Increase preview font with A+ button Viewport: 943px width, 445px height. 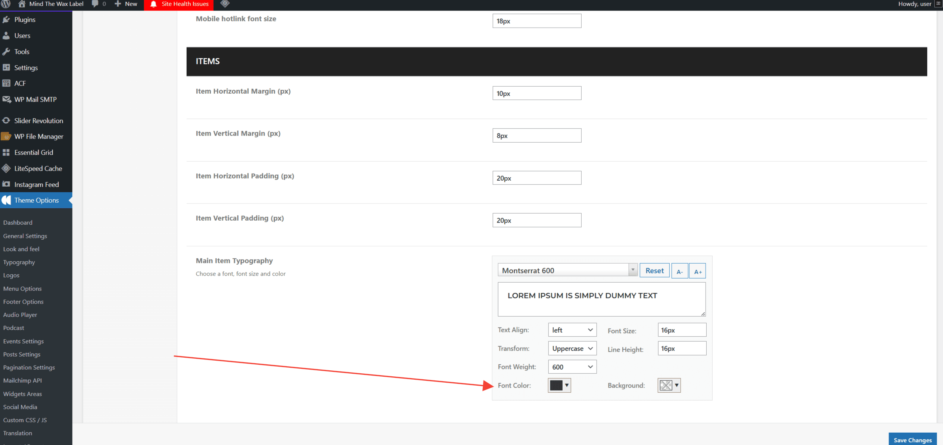[697, 271]
